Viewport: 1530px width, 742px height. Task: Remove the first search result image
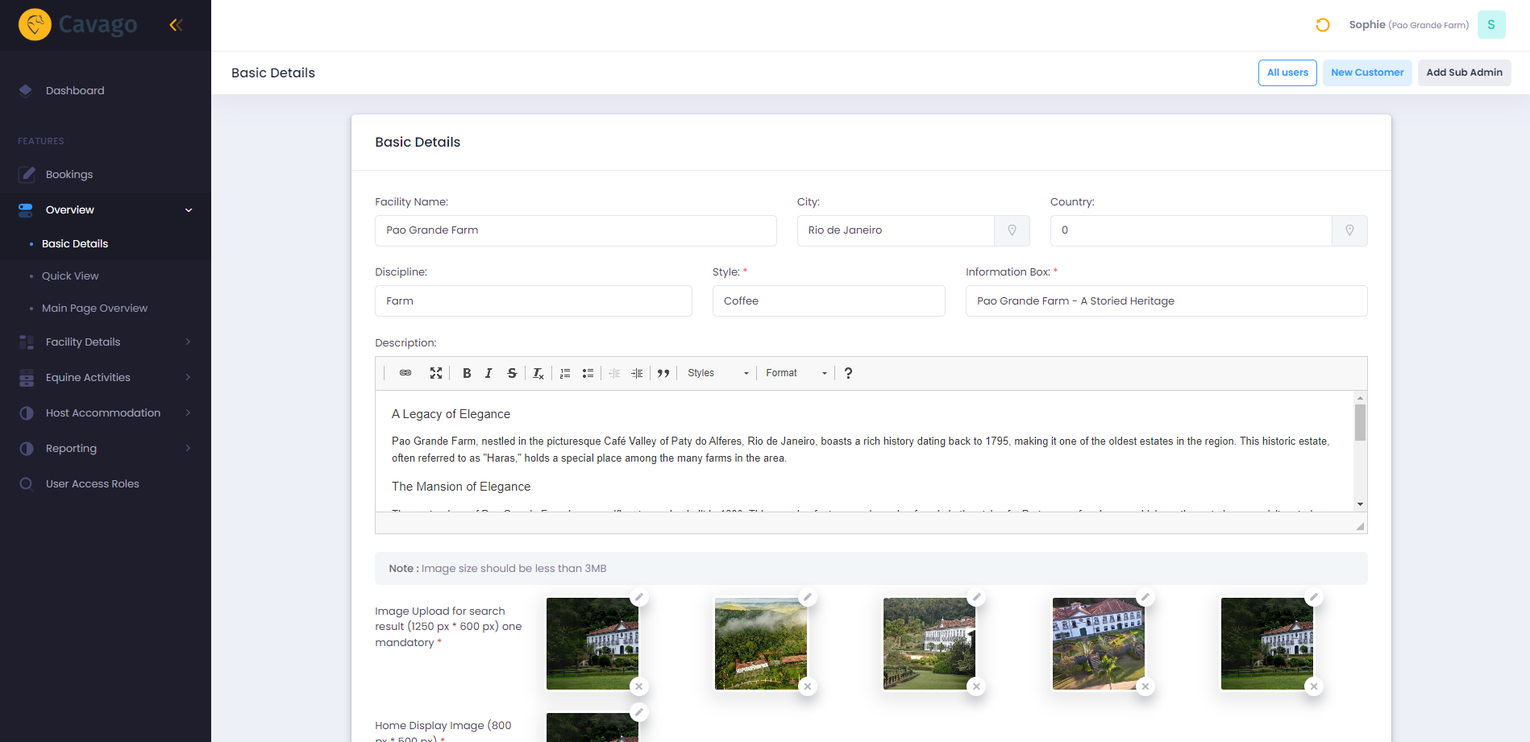[x=639, y=686]
